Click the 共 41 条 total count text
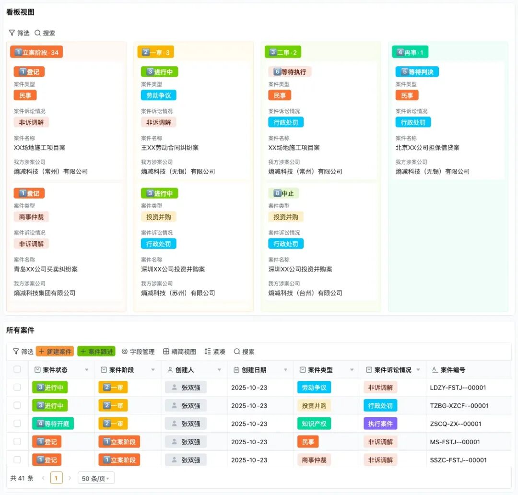Image resolution: width=518 pixels, height=495 pixels. click(x=22, y=478)
